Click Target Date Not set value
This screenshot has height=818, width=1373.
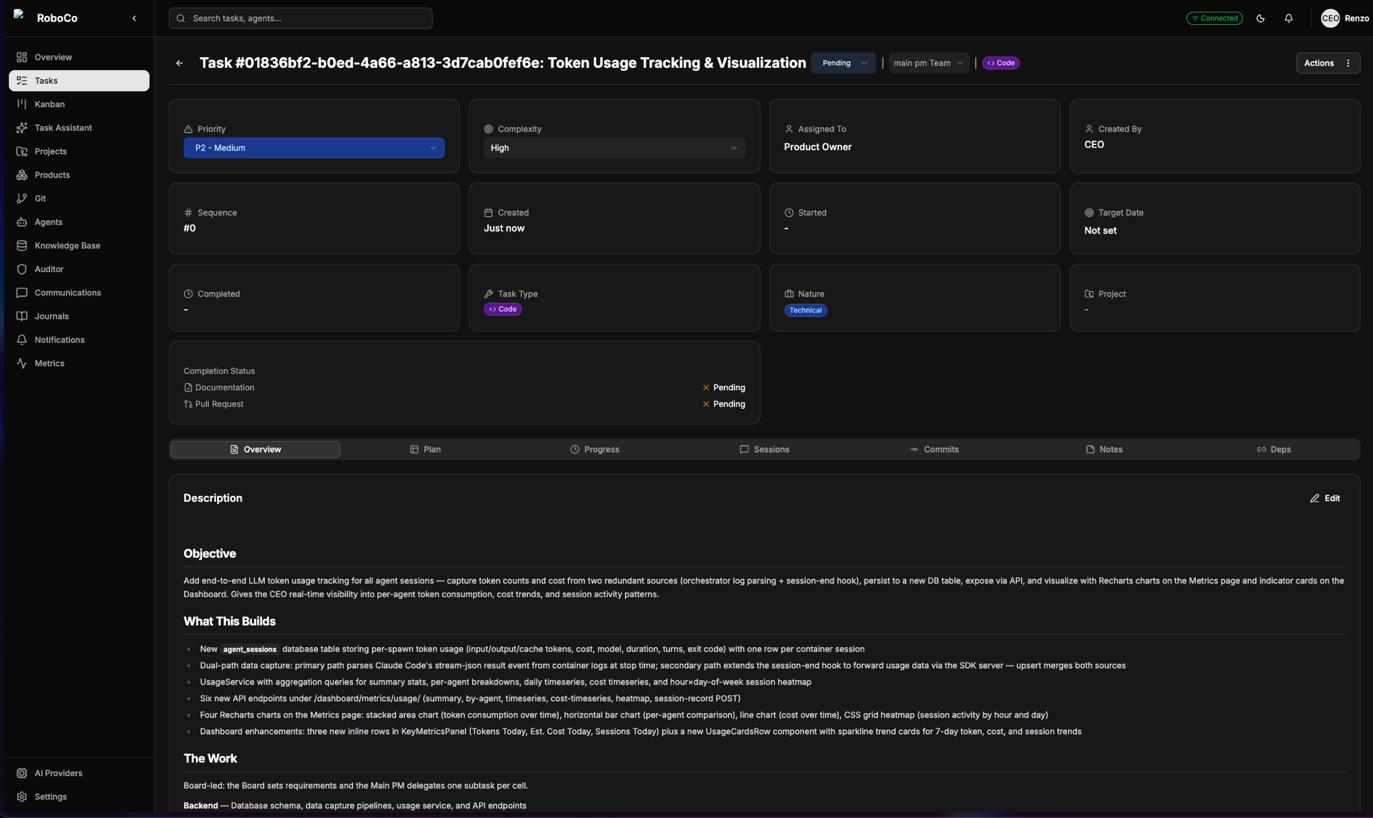[x=1100, y=231]
